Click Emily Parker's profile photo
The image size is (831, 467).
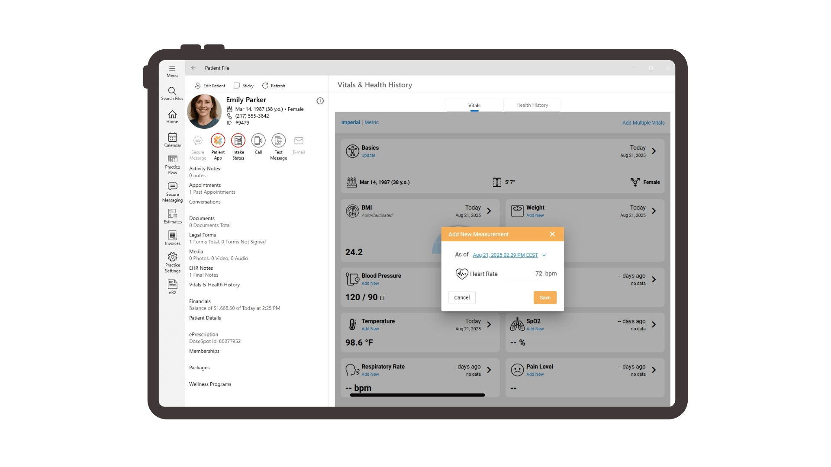coord(204,111)
